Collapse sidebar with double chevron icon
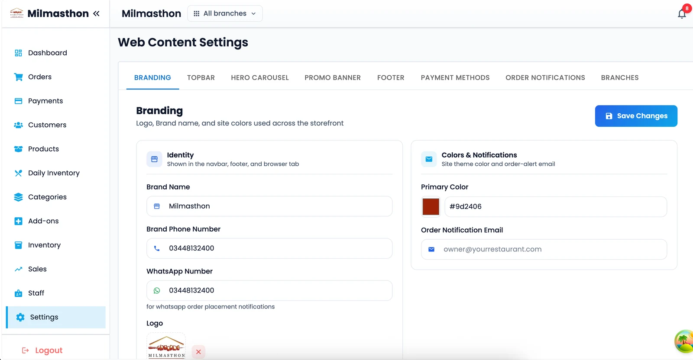 pos(96,13)
